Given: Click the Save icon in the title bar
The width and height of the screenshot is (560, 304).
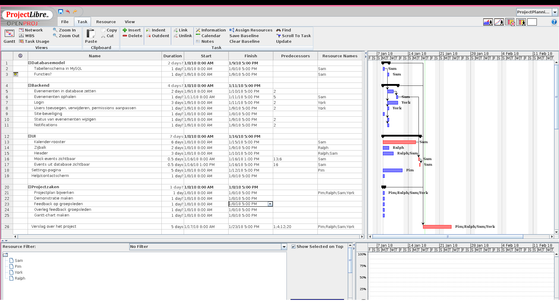Looking at the screenshot, I should click(x=61, y=12).
